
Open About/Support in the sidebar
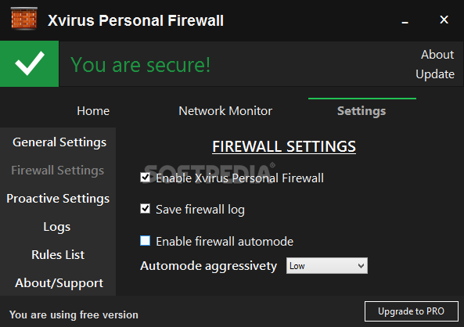tap(59, 283)
